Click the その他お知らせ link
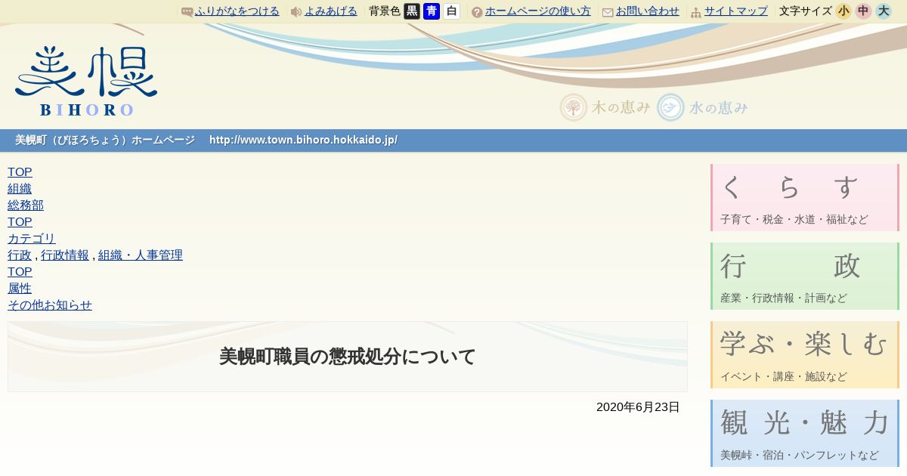Viewport: 907px width, 476px height. tap(50, 305)
